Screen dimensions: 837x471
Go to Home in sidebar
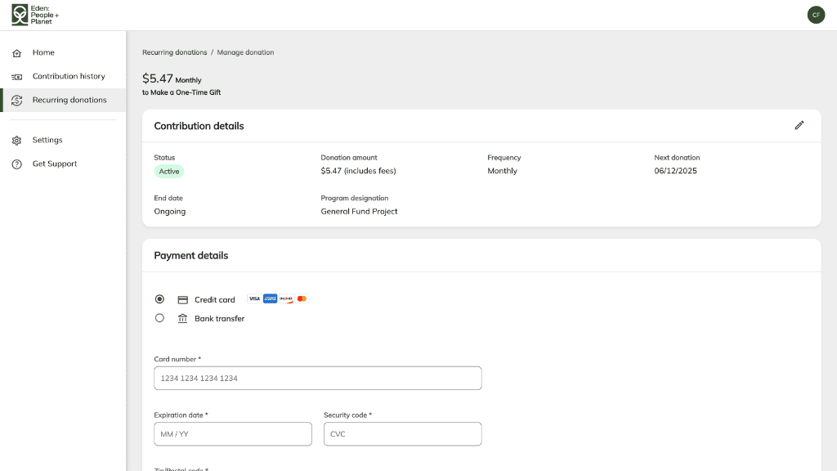tap(43, 52)
